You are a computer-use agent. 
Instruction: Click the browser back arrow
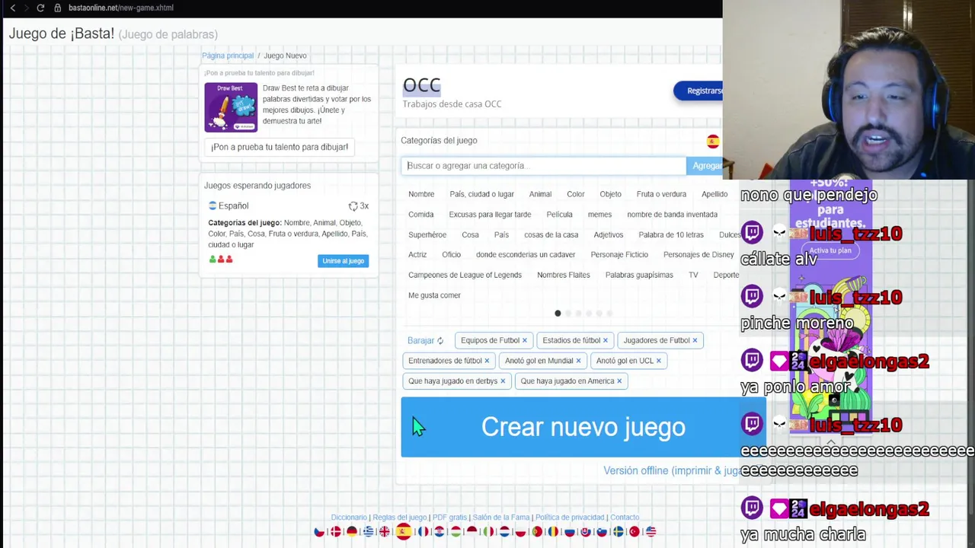pyautogui.click(x=13, y=8)
